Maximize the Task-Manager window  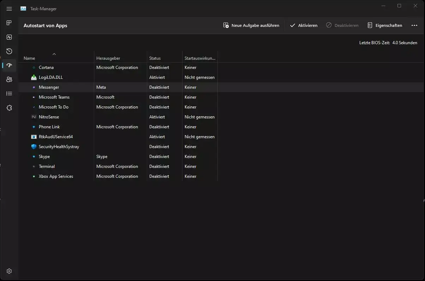tap(399, 6)
